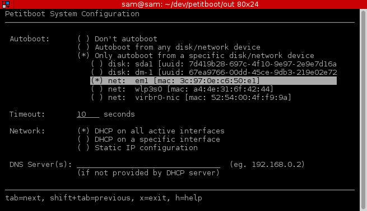Pick disk dm-1 as autoboot device
Image resolution: width=367 pixels, height=211 pixels.
213,72
